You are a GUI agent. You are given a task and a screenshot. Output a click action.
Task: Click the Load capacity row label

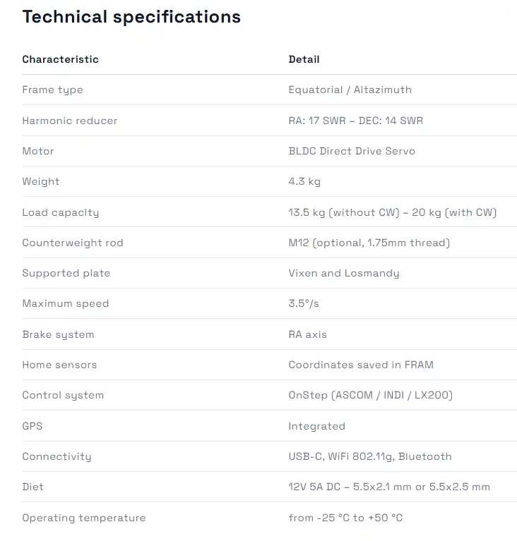61,212
